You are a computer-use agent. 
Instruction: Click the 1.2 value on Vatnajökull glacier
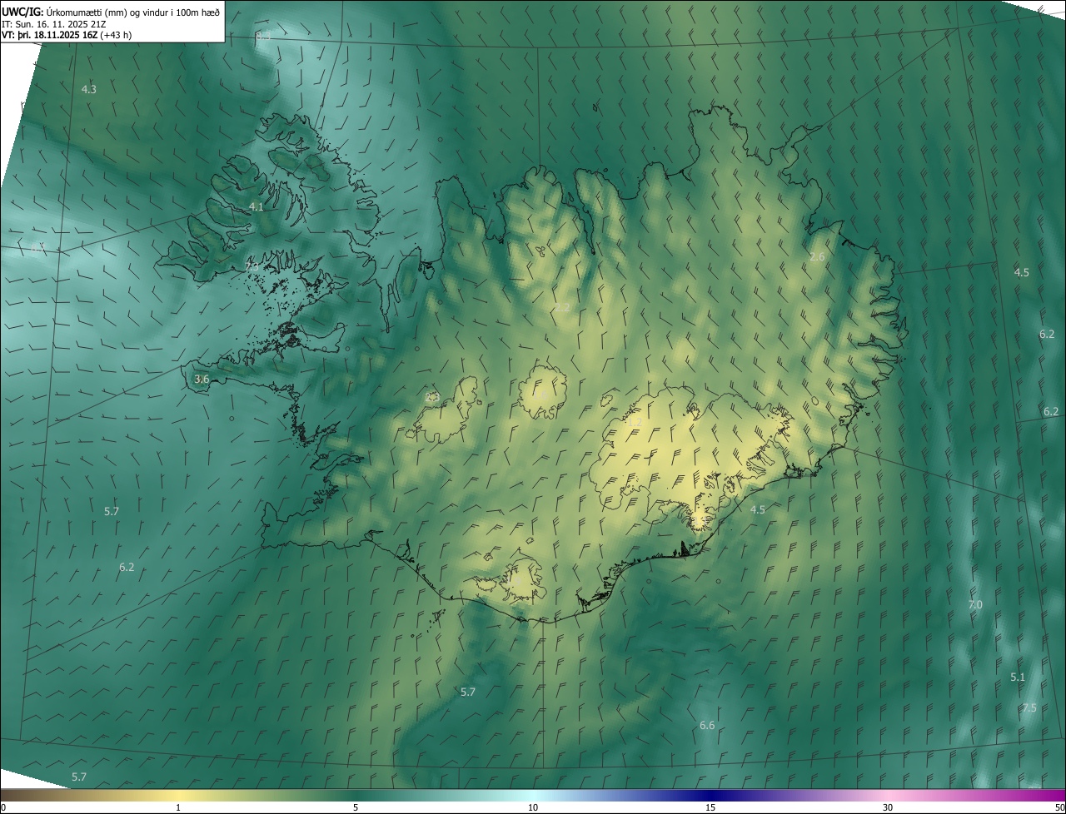pos(635,422)
